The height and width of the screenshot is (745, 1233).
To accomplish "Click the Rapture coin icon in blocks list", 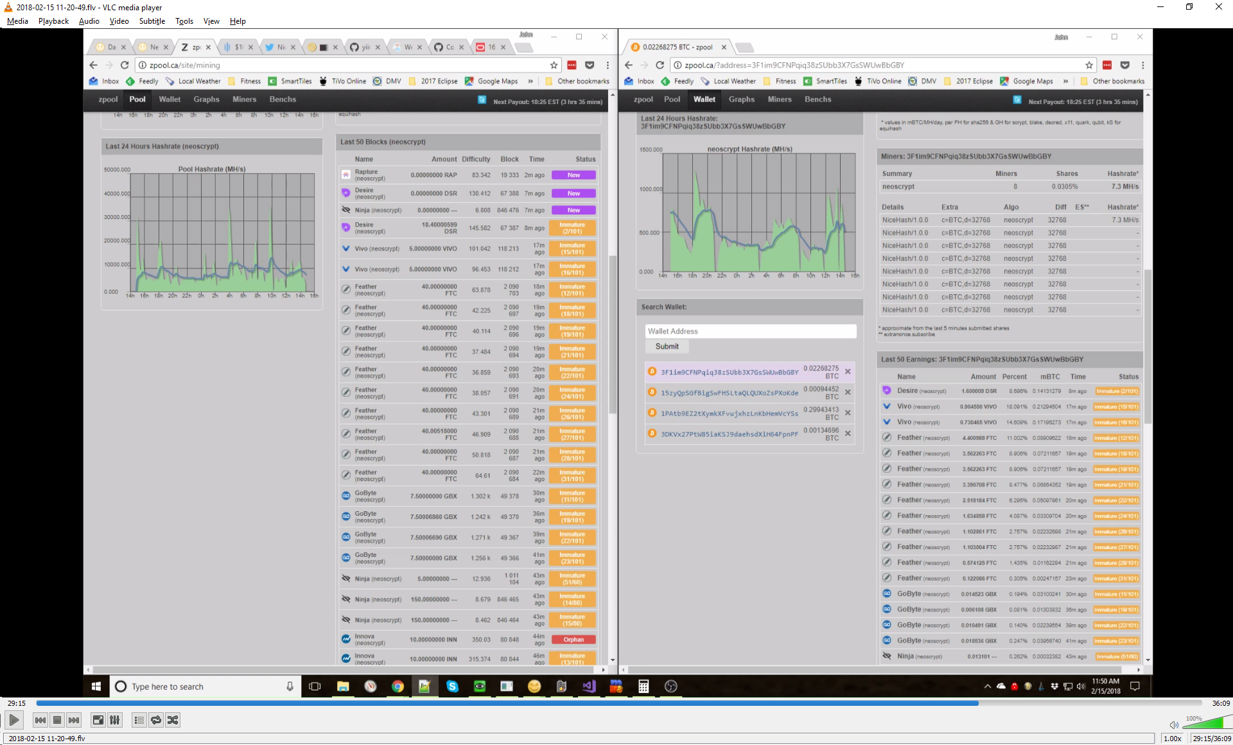I will [x=345, y=175].
